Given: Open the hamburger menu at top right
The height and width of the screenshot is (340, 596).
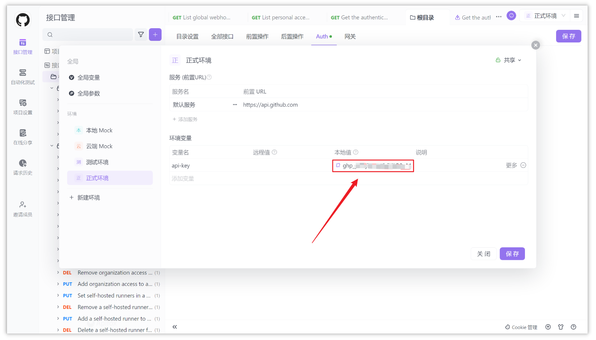Looking at the screenshot, I should click(577, 16).
